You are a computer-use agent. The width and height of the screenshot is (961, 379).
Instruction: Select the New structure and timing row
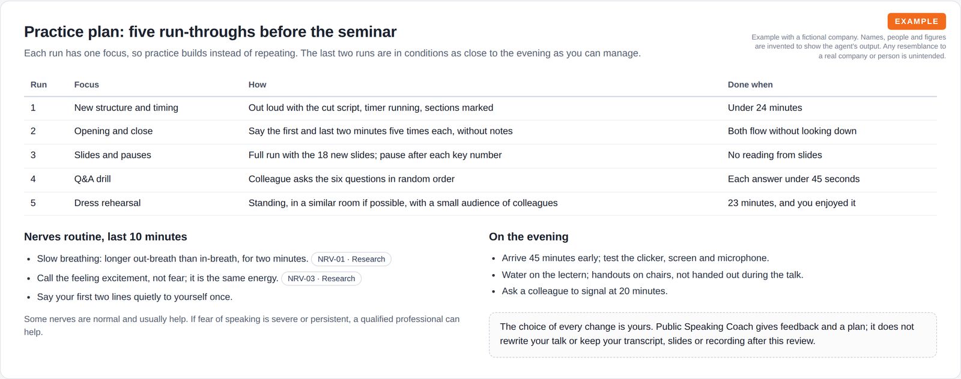(480, 108)
